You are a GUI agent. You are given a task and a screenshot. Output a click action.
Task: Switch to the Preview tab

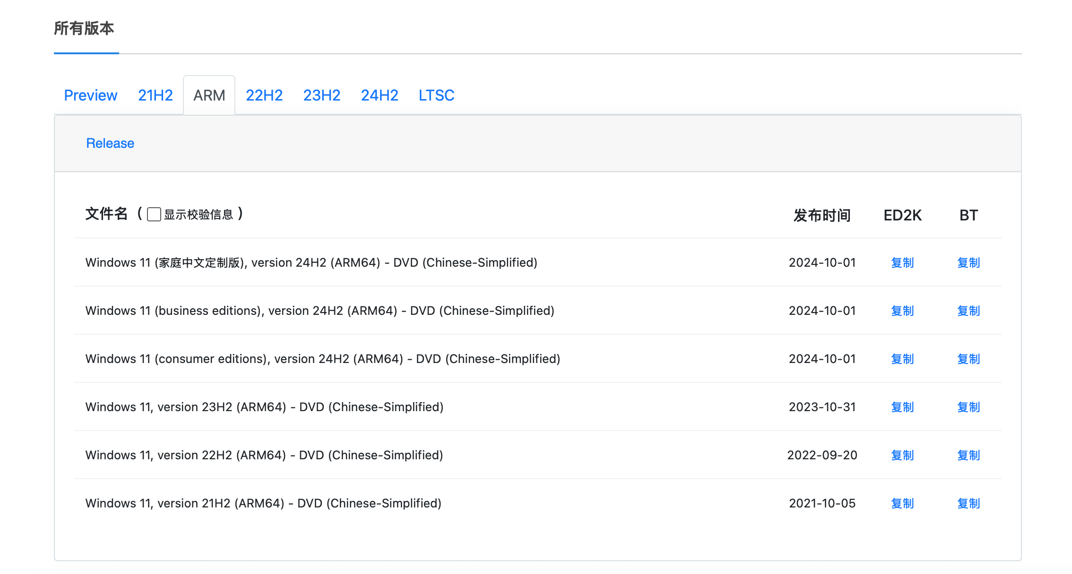(90, 95)
